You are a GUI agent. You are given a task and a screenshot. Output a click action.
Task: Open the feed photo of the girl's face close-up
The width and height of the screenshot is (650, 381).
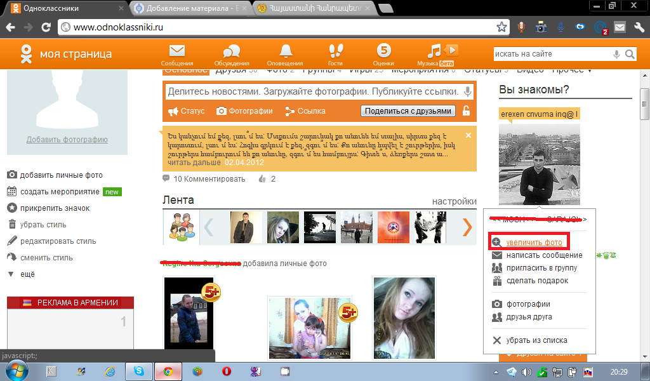(404, 318)
